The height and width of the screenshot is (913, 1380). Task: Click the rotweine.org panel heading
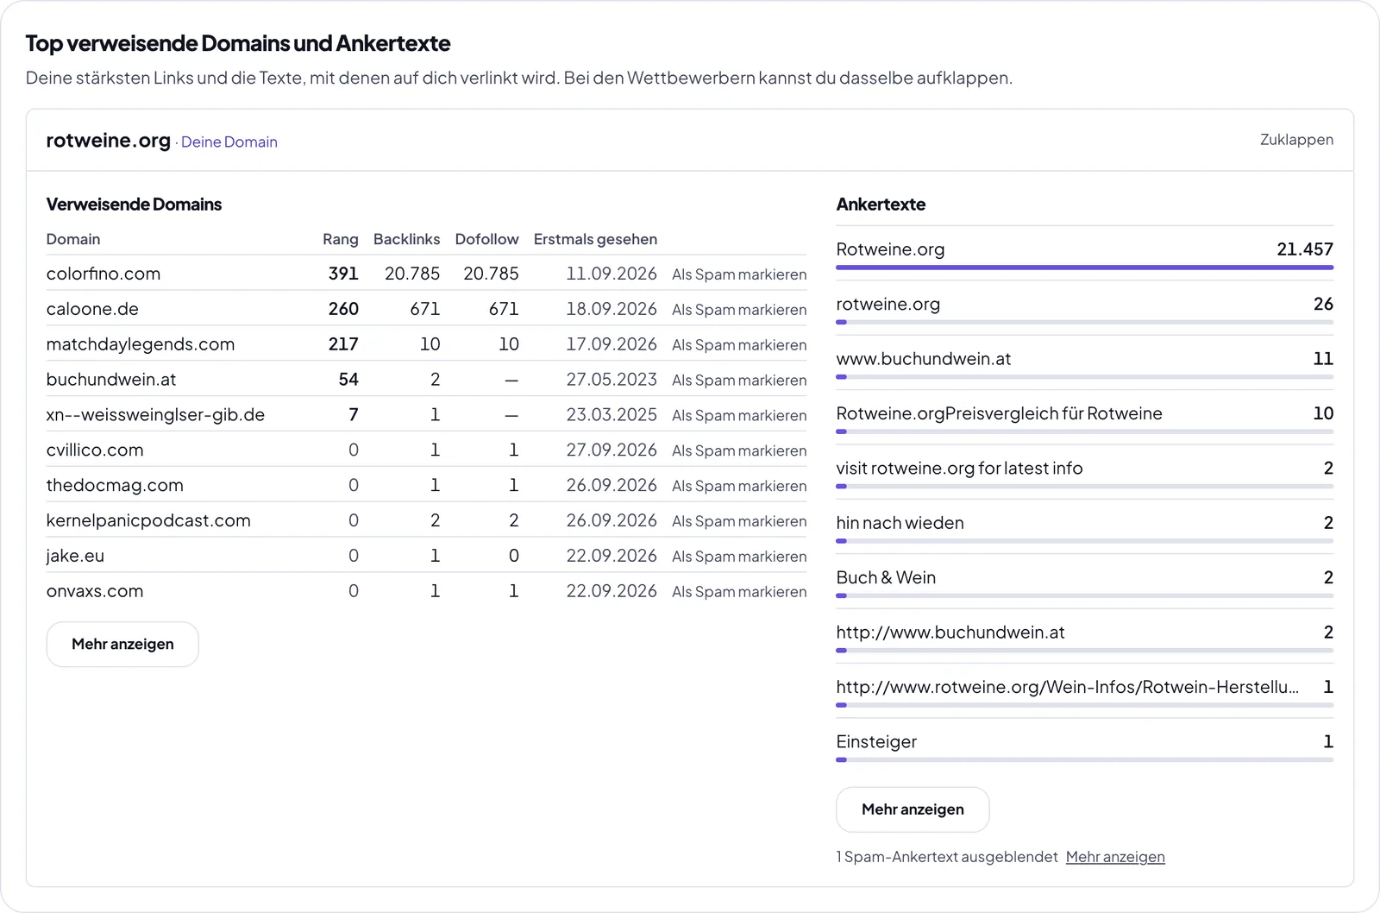coord(109,140)
